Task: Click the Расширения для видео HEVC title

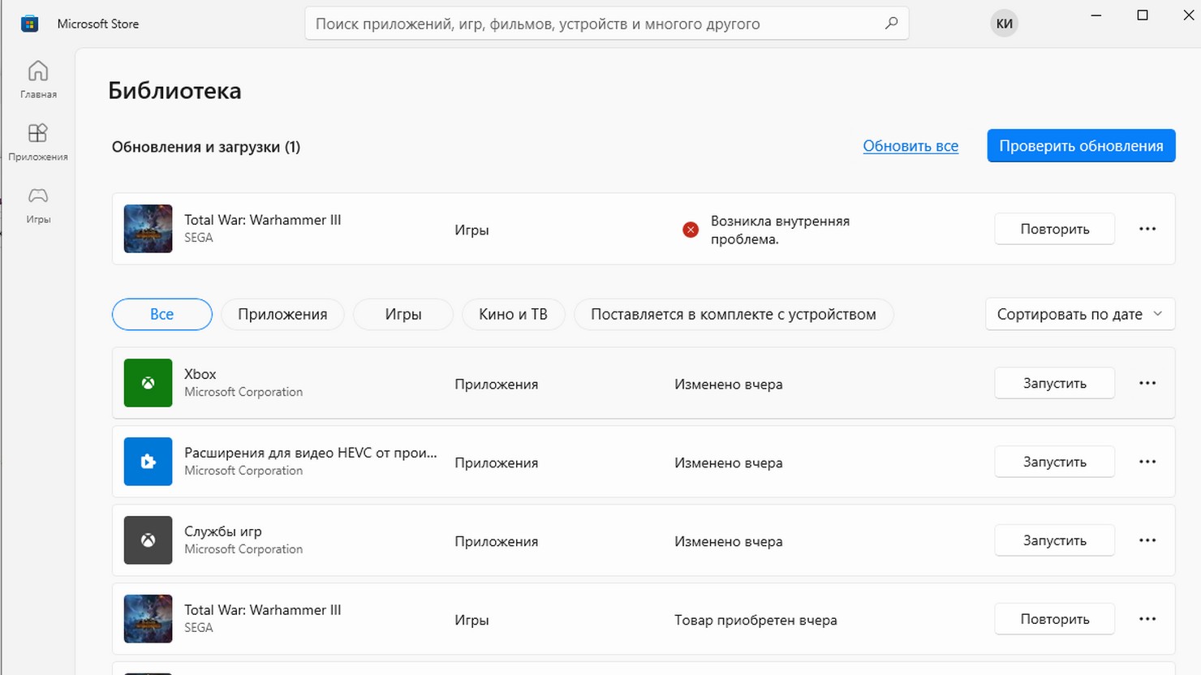Action: (311, 453)
